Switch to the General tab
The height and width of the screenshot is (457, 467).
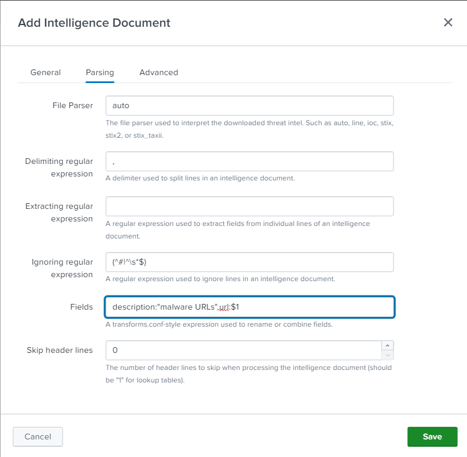pos(46,72)
